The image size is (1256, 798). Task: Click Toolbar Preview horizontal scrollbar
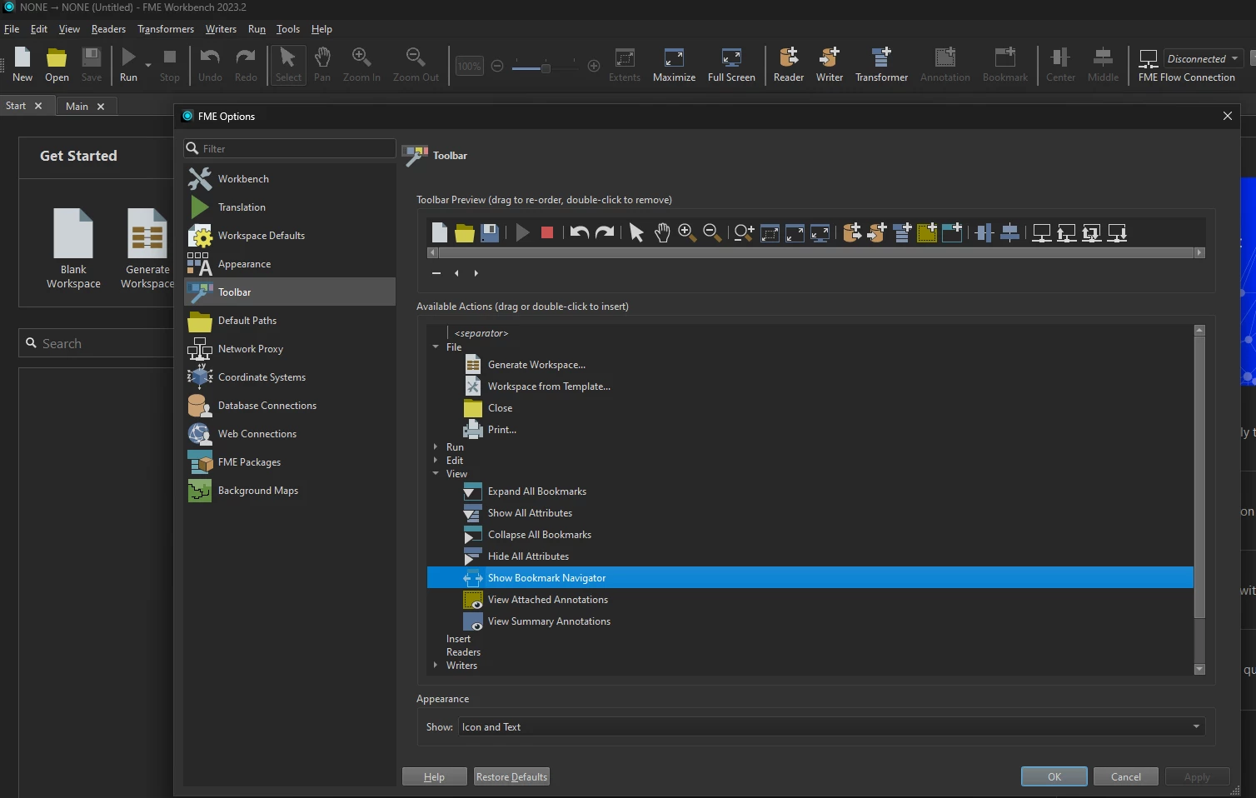[x=816, y=252]
